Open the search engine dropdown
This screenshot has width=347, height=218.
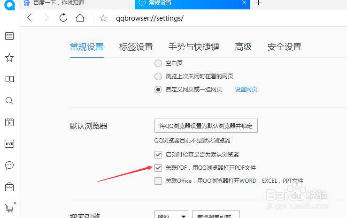[x=171, y=214]
